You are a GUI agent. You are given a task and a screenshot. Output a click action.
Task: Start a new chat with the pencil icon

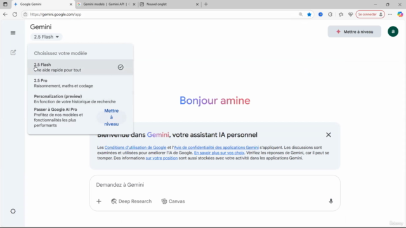13,53
